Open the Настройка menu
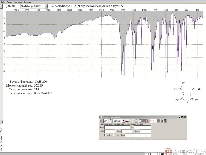Viewport: 206px width, 155px height. click(x=18, y=2)
